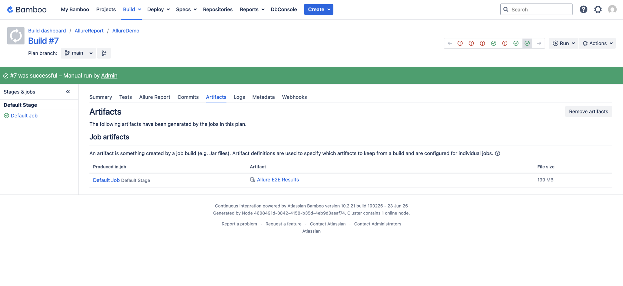
Task: Click the Bamboo logo
Action: pyautogui.click(x=27, y=10)
